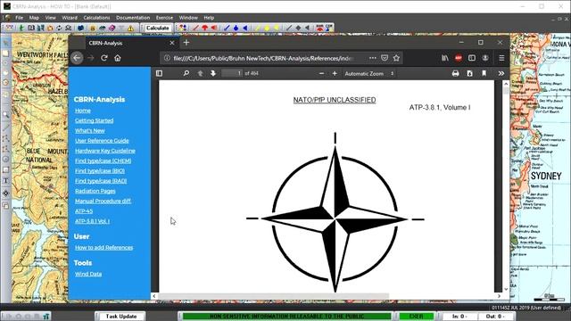Screen dimensions: 571x321
Task: Click the PDF vertical scrollbar down arrow
Action: (506, 289)
